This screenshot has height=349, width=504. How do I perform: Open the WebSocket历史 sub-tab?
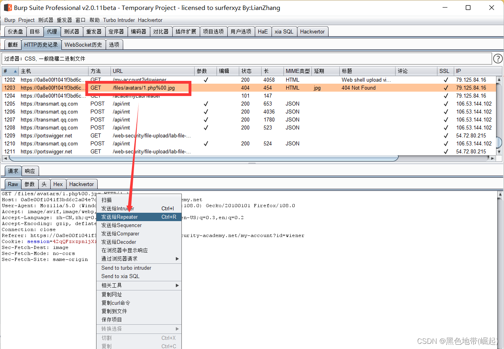click(83, 45)
